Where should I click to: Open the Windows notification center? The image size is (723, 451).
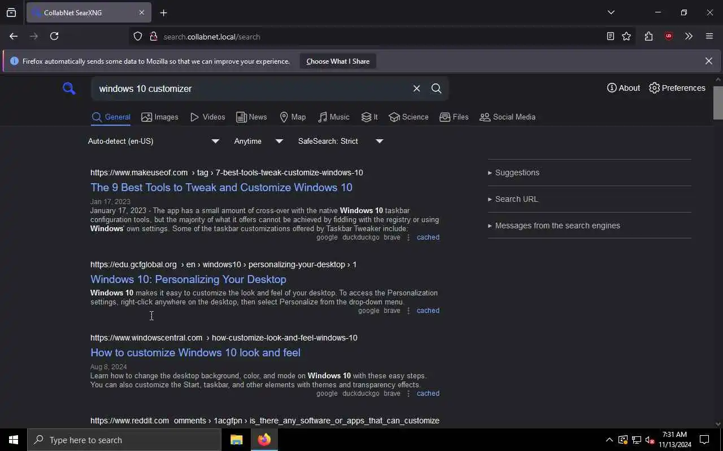click(x=704, y=440)
